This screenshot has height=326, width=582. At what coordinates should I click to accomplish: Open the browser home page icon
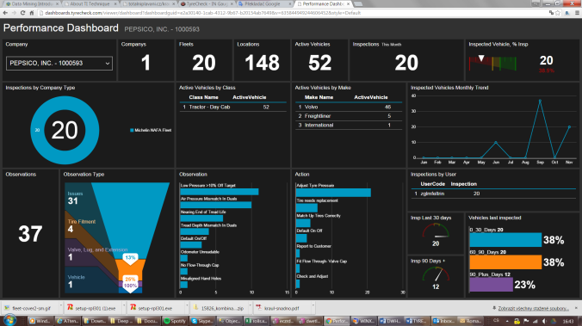click(32, 13)
